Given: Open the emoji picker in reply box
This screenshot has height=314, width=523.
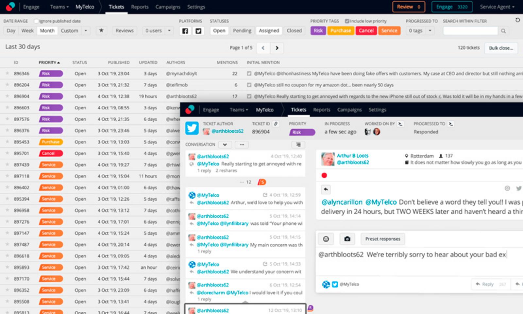Looking at the screenshot, I should point(326,239).
